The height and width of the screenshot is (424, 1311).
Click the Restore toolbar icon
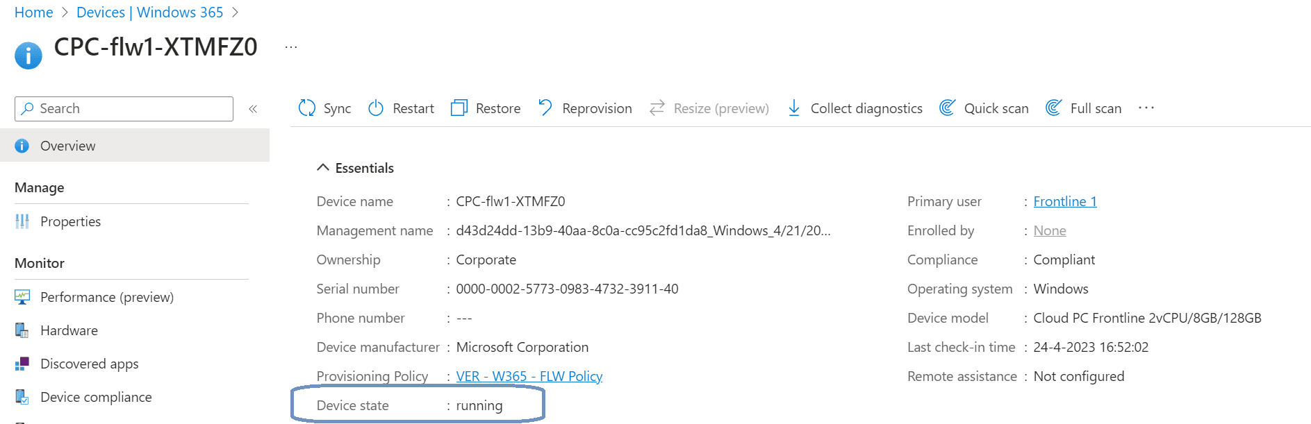point(459,108)
